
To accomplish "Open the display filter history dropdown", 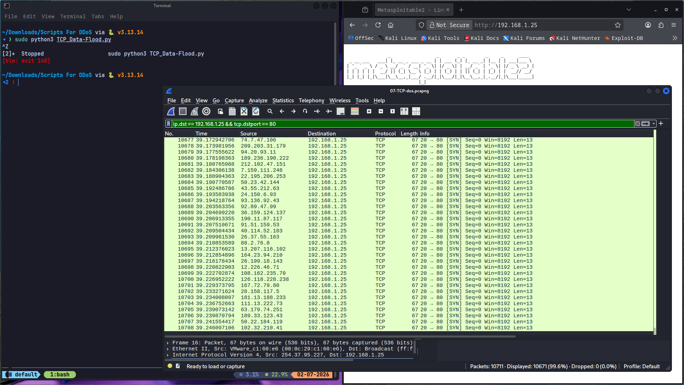I will 654,124.
